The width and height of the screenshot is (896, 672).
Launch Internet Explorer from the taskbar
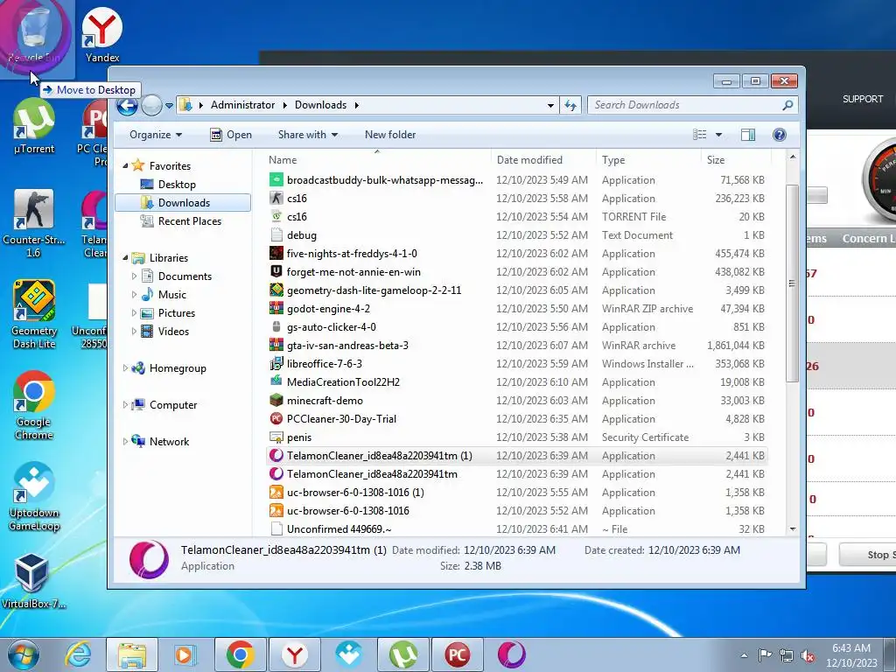pyautogui.click(x=78, y=654)
